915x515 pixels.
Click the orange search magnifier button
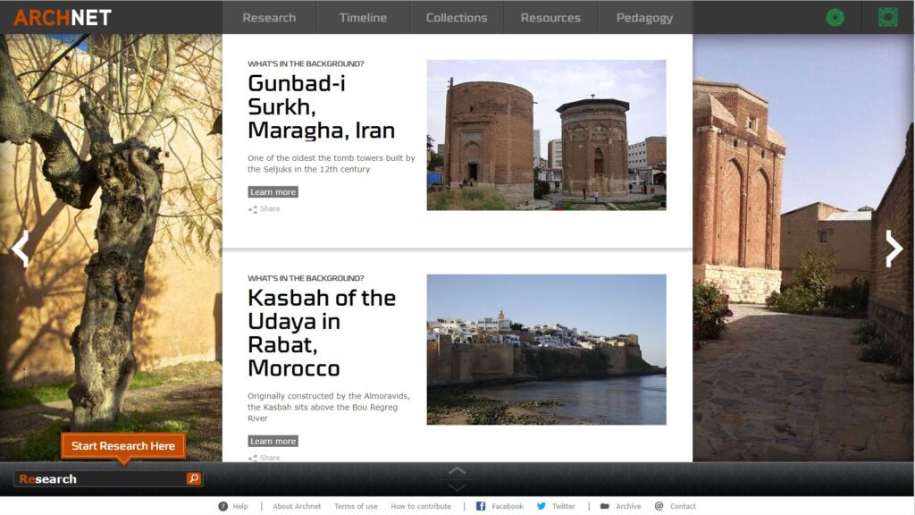pyautogui.click(x=194, y=479)
